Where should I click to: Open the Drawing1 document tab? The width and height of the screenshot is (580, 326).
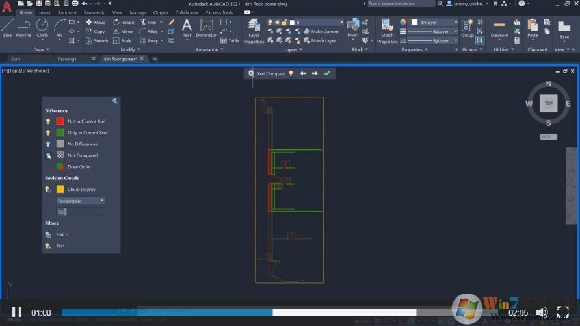click(x=67, y=59)
